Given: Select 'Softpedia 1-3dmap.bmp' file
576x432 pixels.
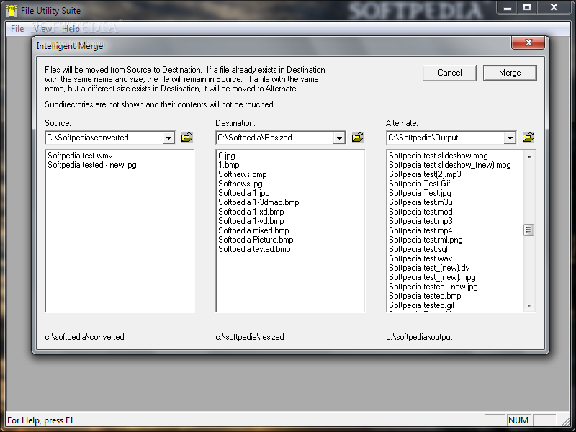Looking at the screenshot, I should coord(258,202).
